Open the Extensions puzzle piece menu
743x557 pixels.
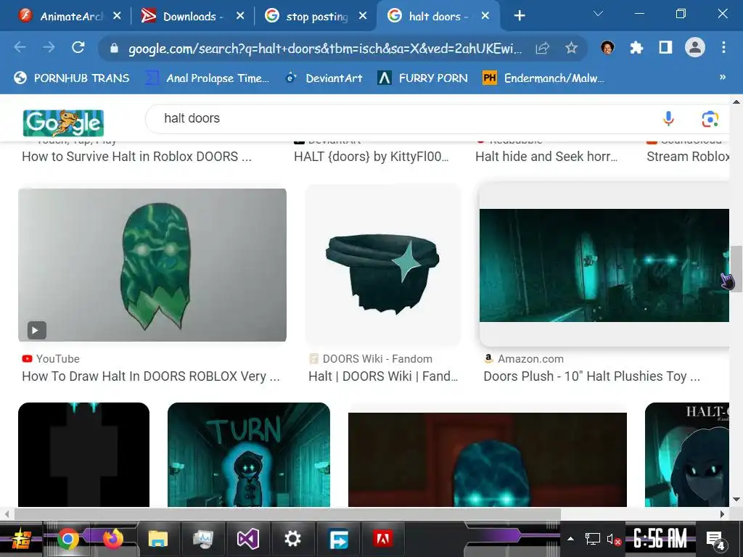[636, 47]
